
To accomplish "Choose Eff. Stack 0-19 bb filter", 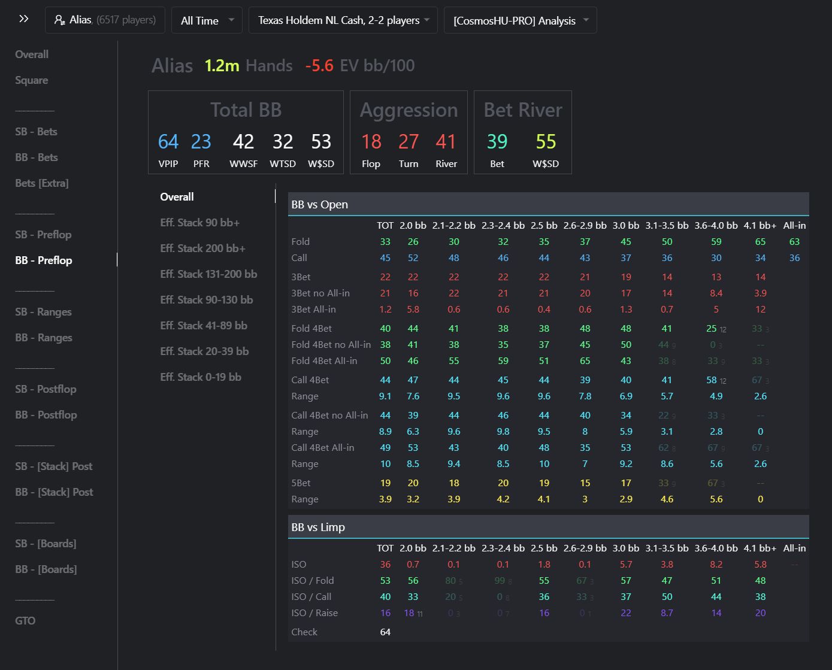I will tap(201, 377).
